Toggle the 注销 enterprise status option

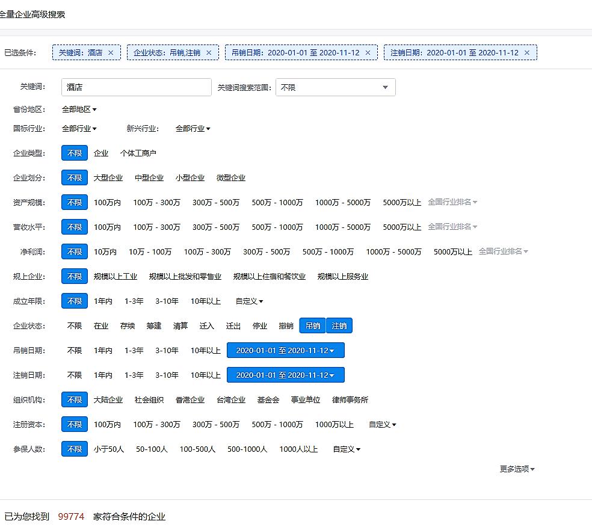pos(339,326)
